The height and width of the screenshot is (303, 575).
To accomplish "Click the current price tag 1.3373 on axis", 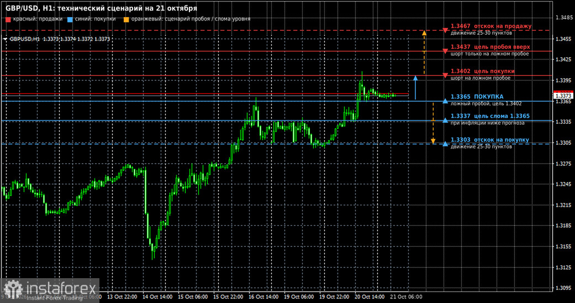I will (x=562, y=95).
